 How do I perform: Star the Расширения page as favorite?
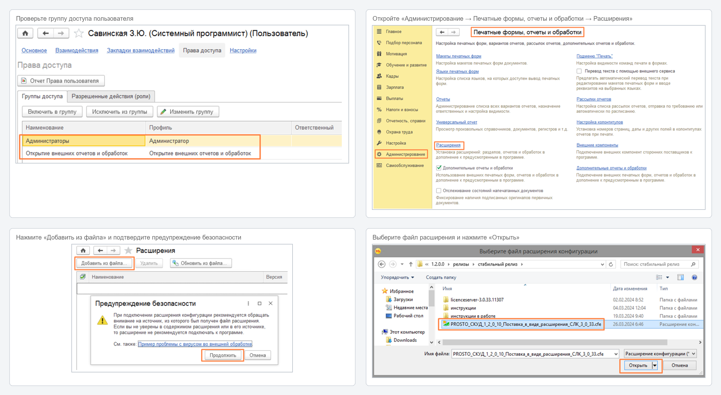point(128,251)
